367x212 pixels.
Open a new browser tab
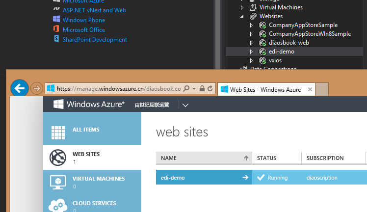[322, 89]
